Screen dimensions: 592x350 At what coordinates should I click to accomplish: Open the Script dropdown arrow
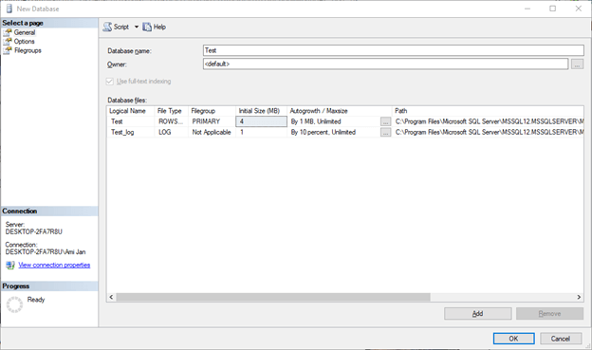coord(137,27)
